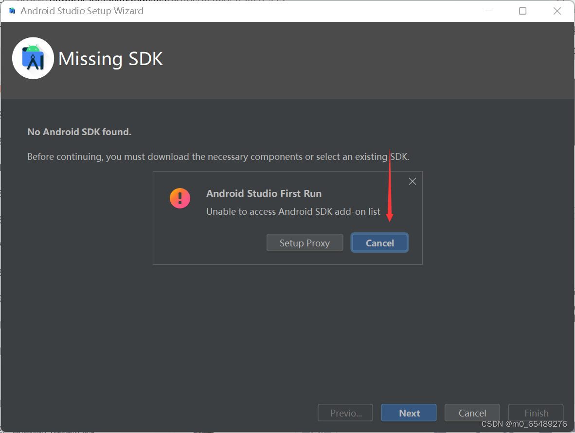The height and width of the screenshot is (433, 575).
Task: Click the Finish button in the wizard
Action: pyautogui.click(x=536, y=413)
